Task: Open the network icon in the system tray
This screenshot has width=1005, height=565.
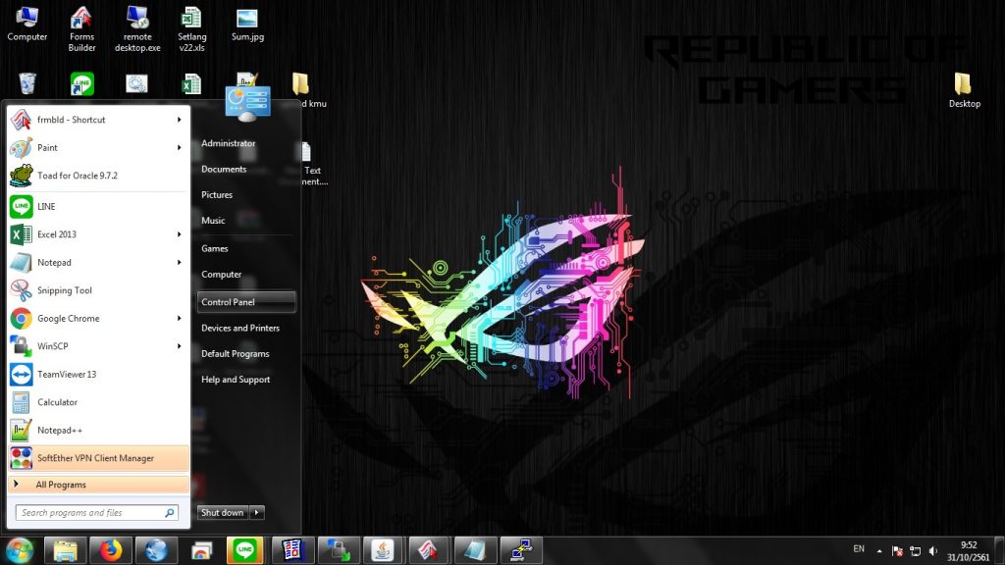Action: coord(916,551)
